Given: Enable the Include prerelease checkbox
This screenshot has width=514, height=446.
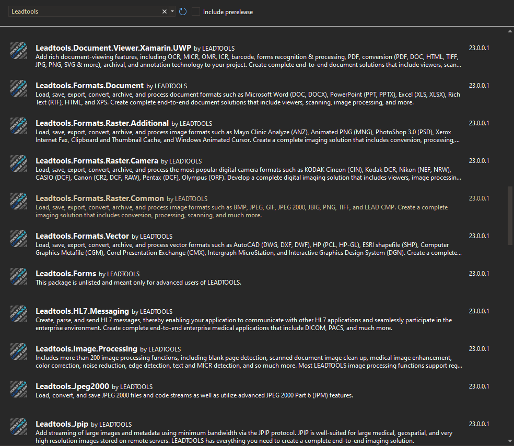Looking at the screenshot, I should (x=196, y=12).
